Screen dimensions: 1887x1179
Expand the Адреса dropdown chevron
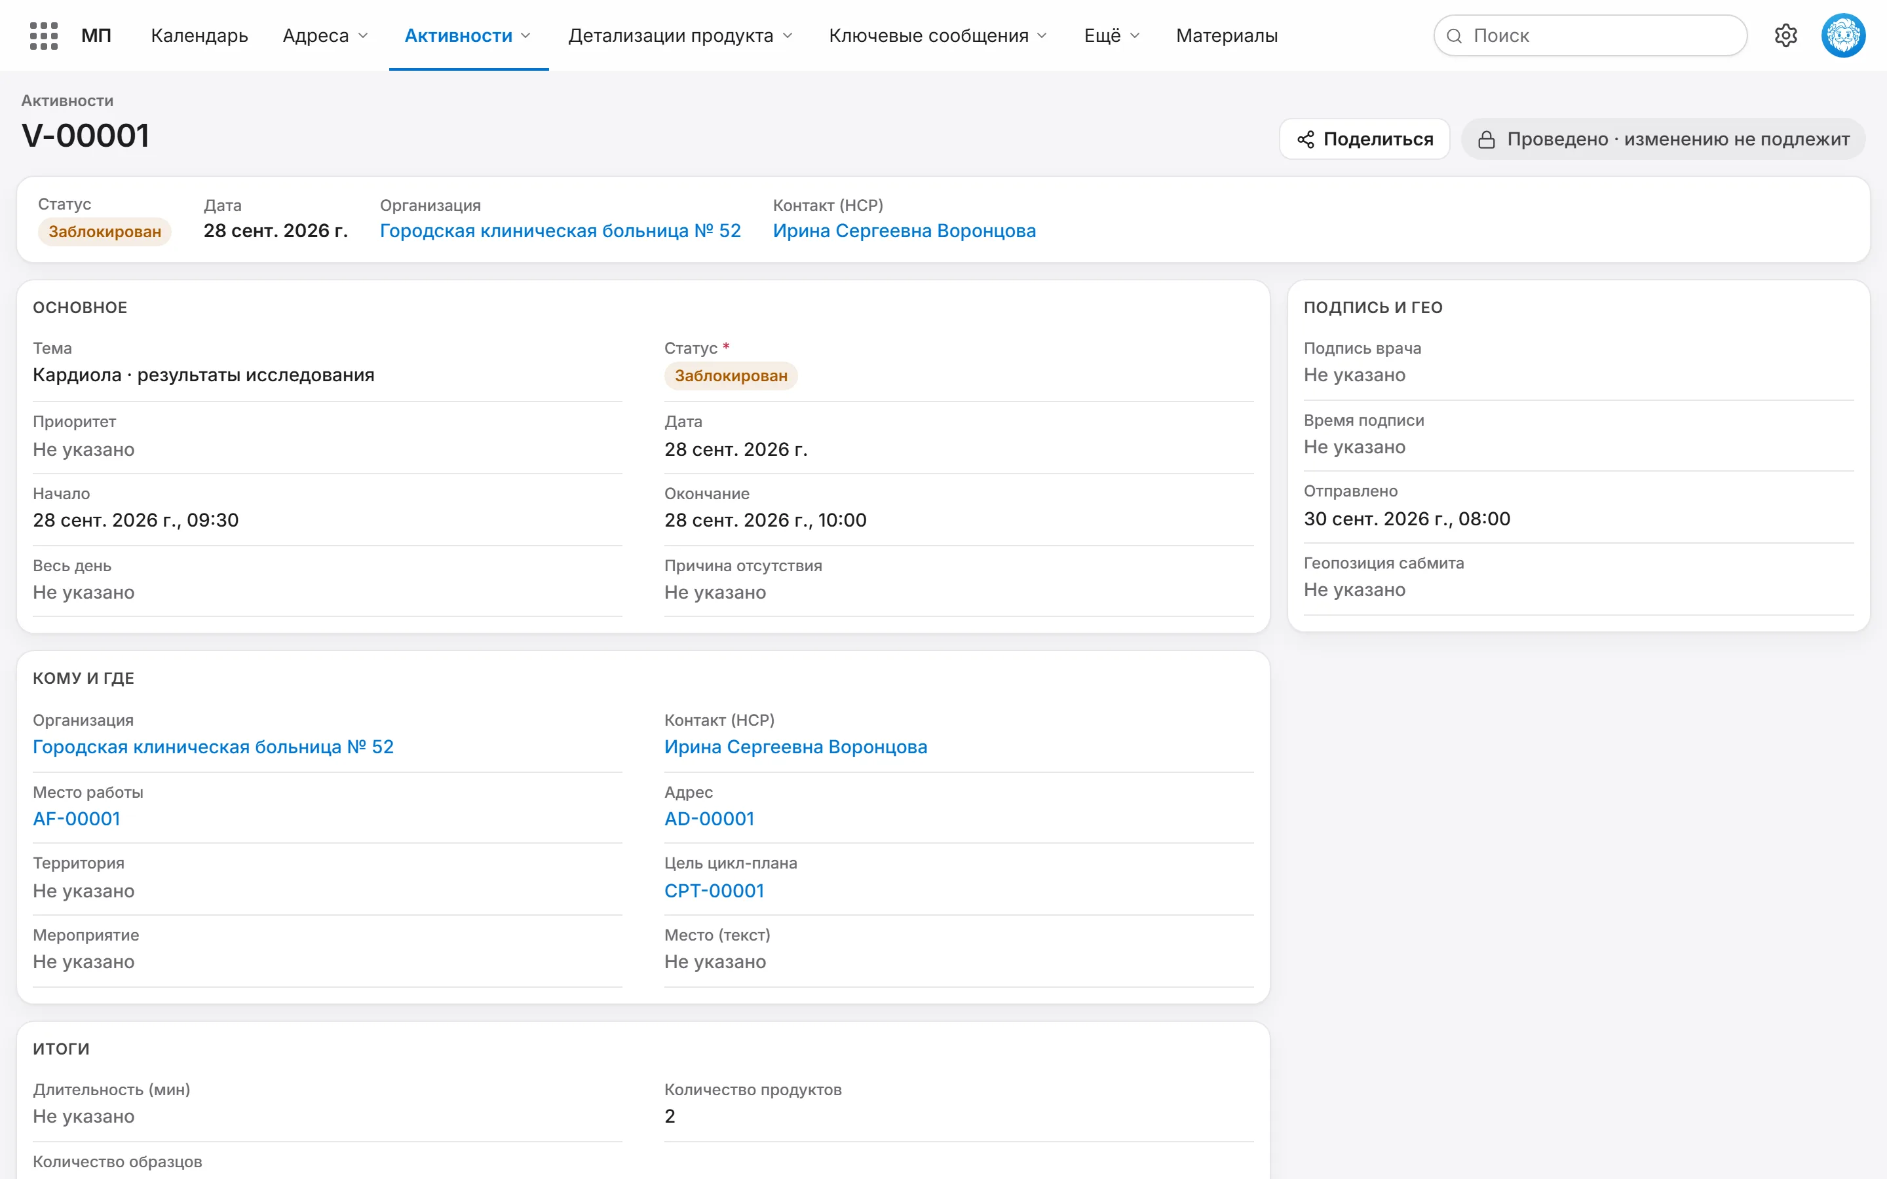click(x=362, y=36)
